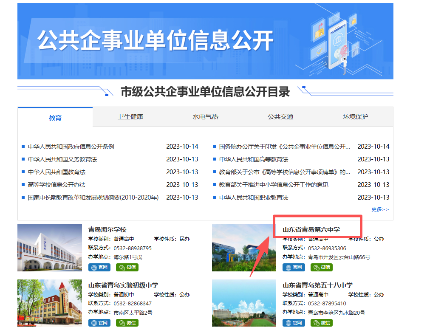Open 中华人民共和国职业教育法 link

(x=254, y=197)
